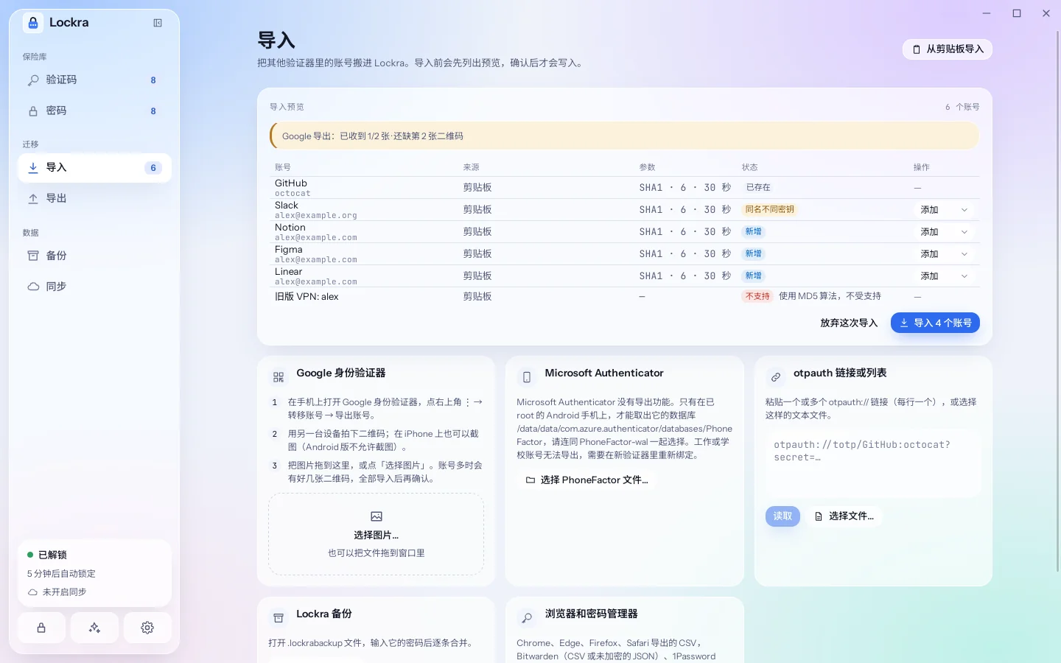This screenshot has width=1061, height=663.
Task: Switch to the 导出 page
Action: click(x=94, y=198)
